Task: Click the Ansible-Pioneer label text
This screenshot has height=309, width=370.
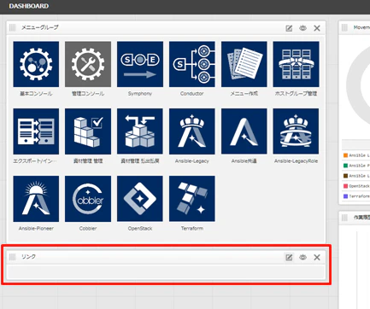Action: pos(36,228)
